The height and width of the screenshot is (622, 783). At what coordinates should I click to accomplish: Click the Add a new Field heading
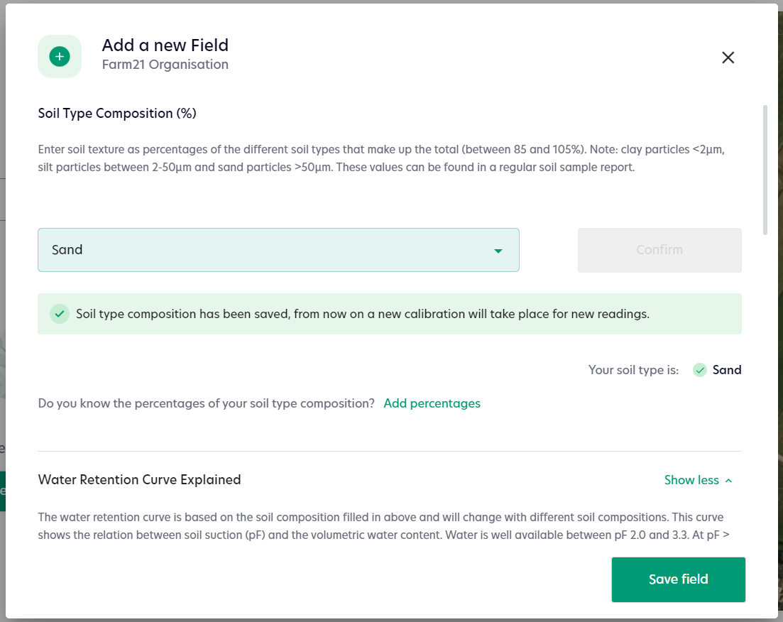point(165,45)
